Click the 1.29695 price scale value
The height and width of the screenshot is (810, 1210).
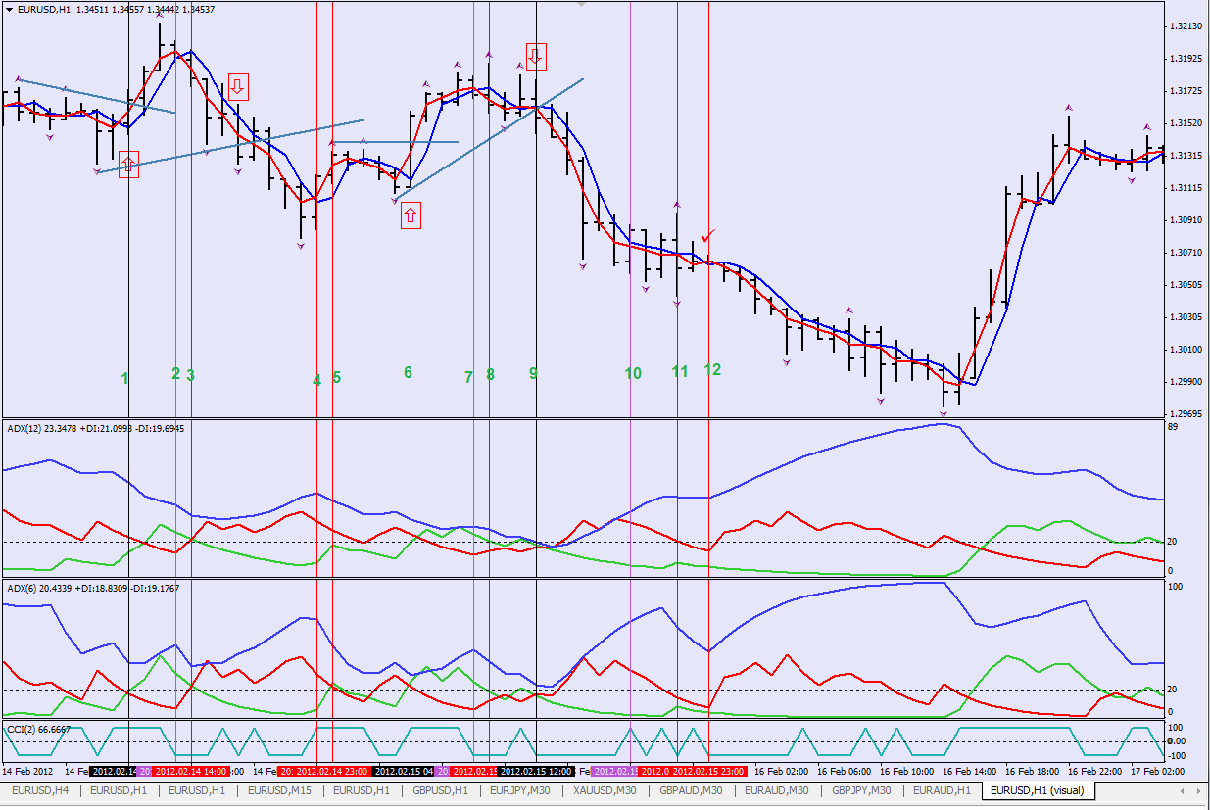click(1186, 414)
